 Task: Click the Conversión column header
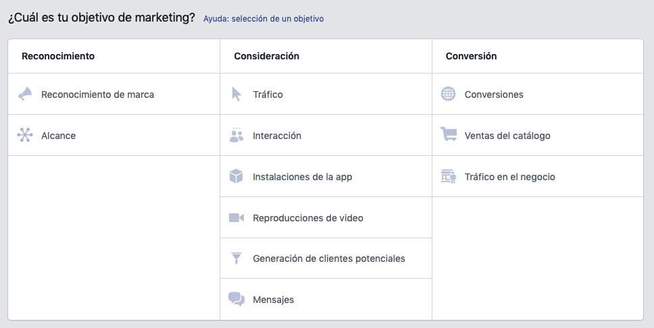pyautogui.click(x=472, y=56)
